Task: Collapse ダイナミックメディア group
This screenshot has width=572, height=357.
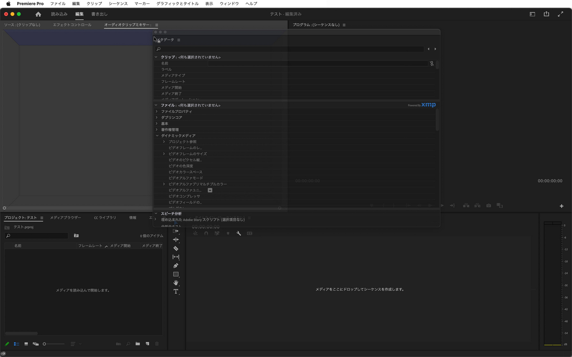Action: [157, 136]
